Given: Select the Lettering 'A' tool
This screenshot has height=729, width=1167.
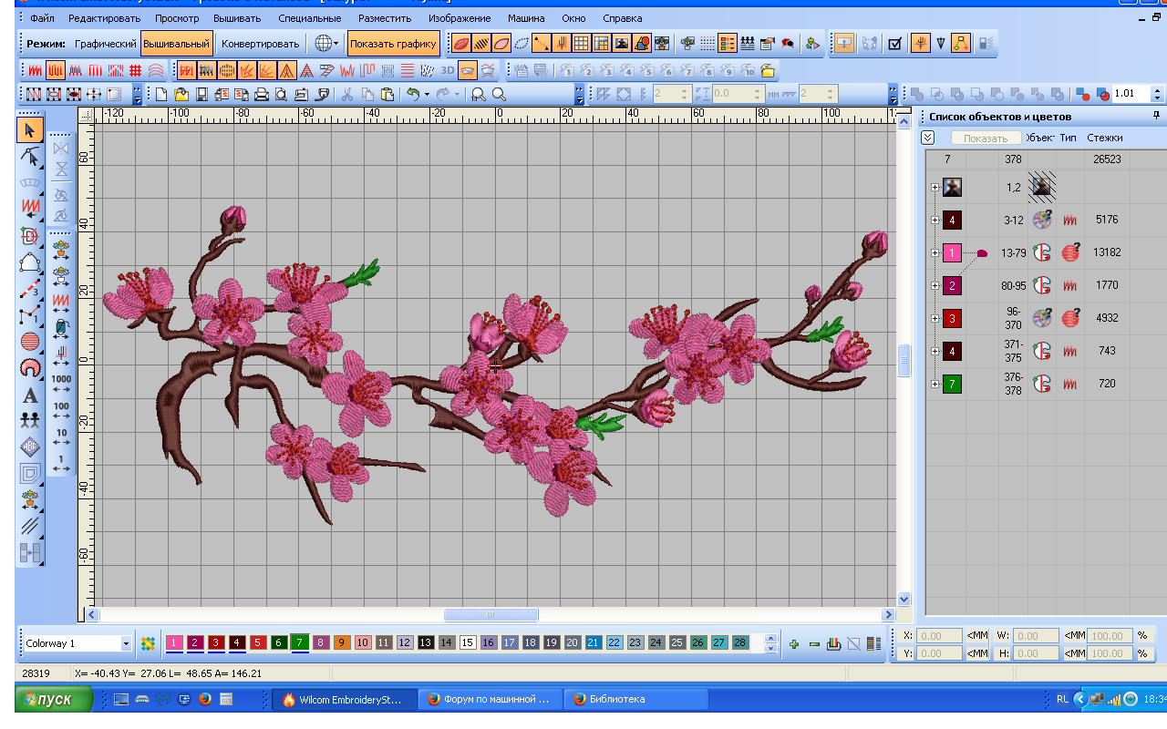Looking at the screenshot, I should tap(29, 395).
